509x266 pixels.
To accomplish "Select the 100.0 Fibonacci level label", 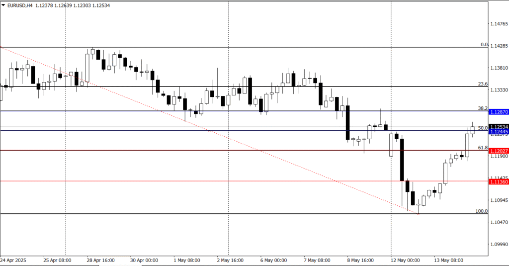I will pyautogui.click(x=482, y=211).
